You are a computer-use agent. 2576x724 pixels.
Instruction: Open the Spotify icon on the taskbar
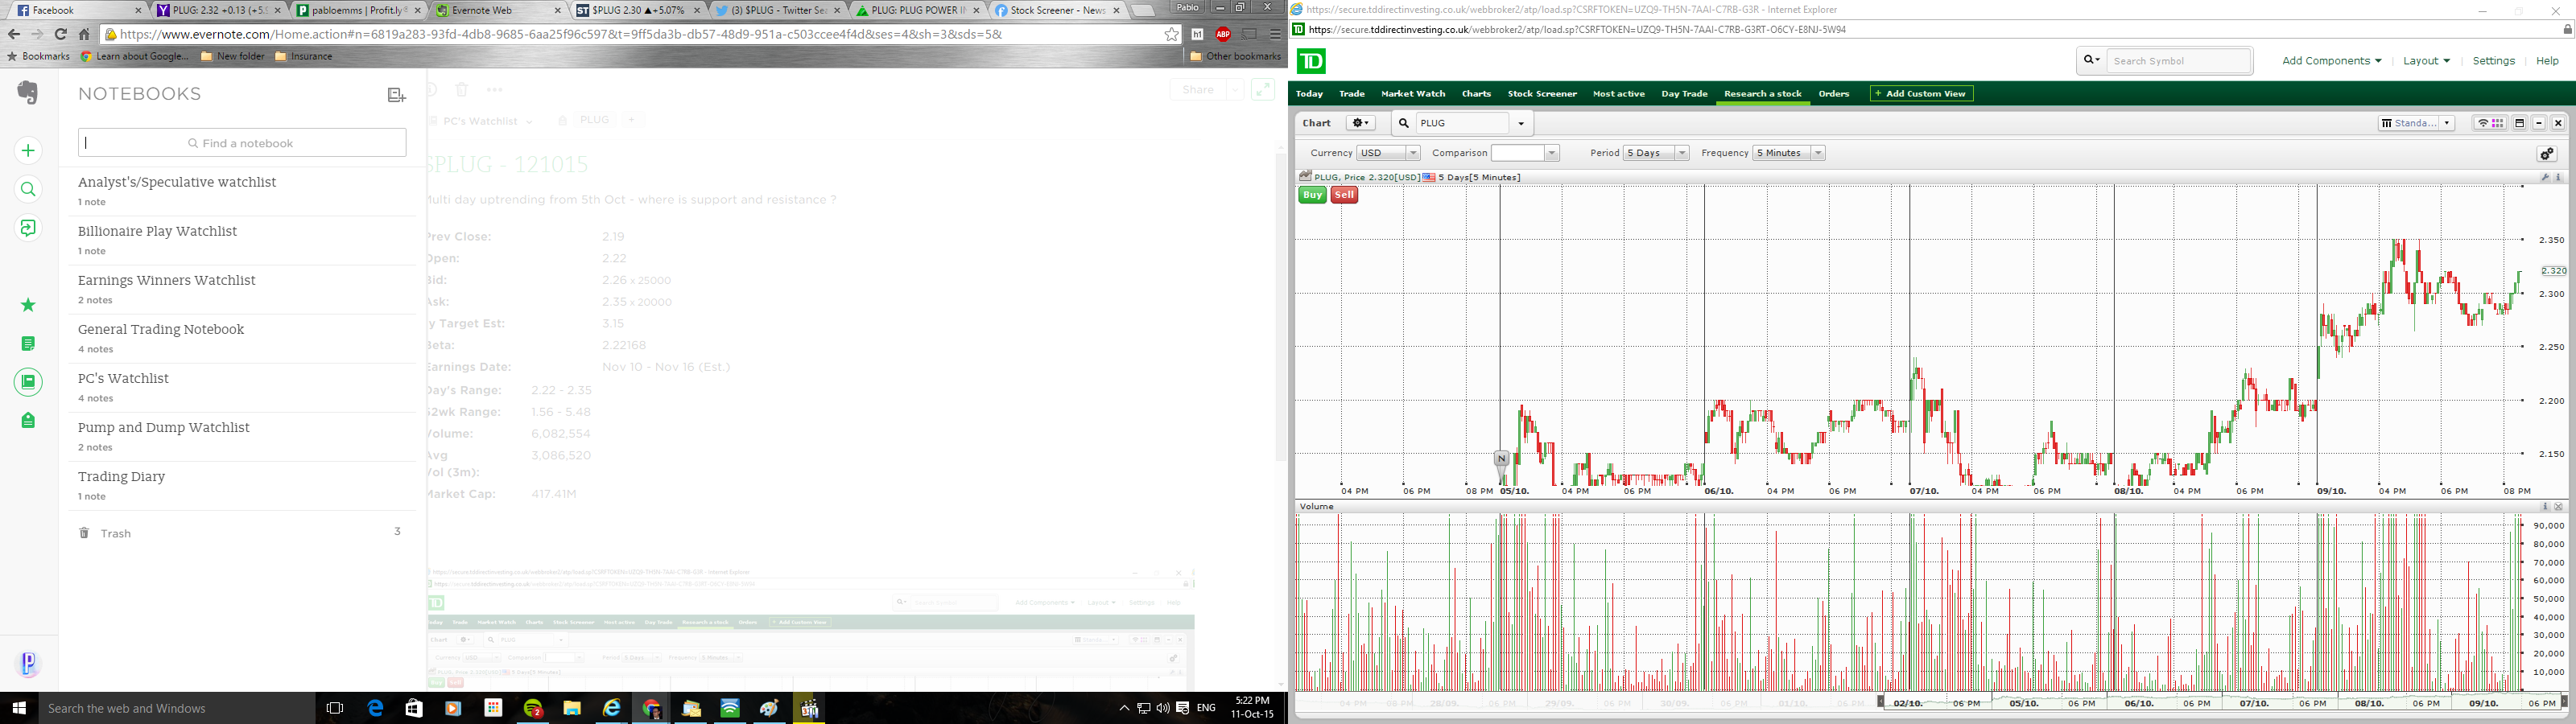pos(533,709)
